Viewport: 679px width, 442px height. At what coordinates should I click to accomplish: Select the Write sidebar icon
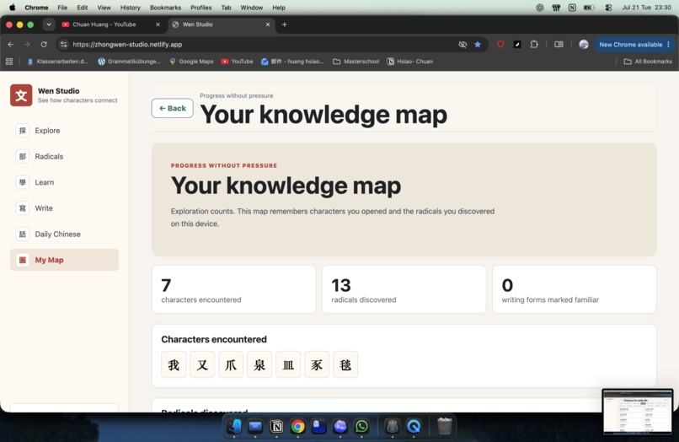pos(23,208)
